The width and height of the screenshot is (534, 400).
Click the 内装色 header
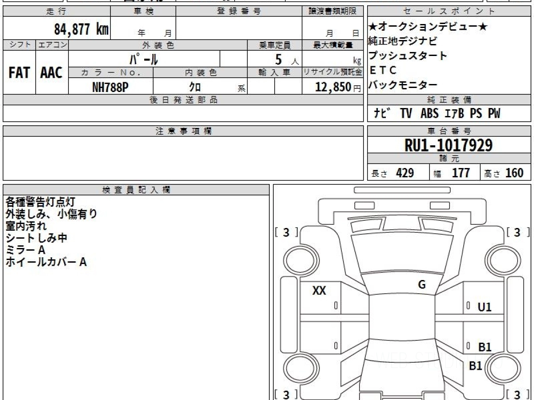click(200, 72)
